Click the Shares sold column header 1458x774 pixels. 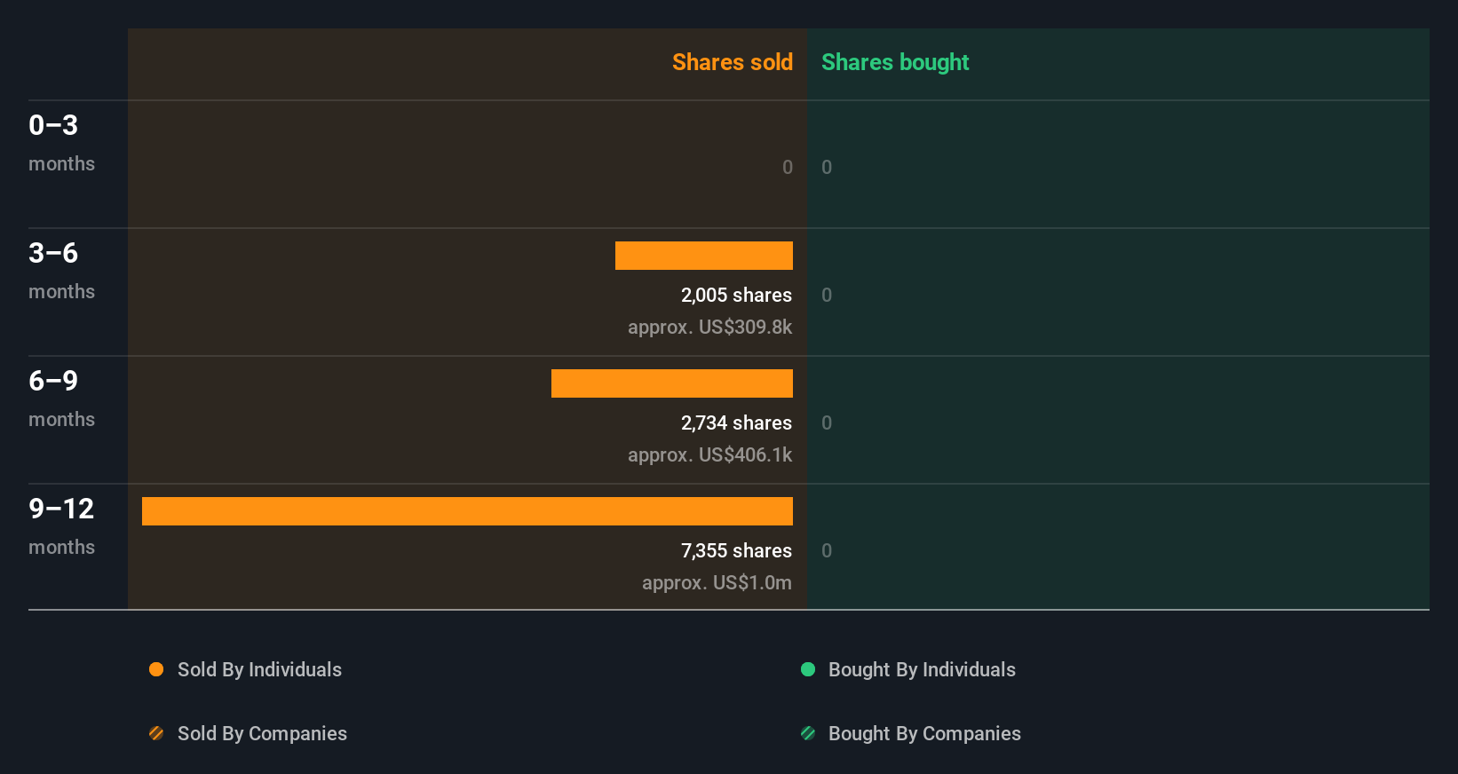(x=733, y=62)
